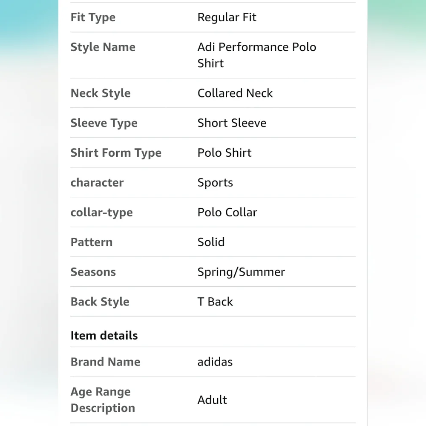This screenshot has height=426, width=426.
Task: Select the Item details heading
Action: click(104, 336)
